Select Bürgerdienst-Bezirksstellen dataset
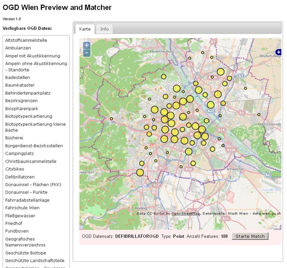Viewport: 287px width, 268px height. pyautogui.click(x=34, y=146)
